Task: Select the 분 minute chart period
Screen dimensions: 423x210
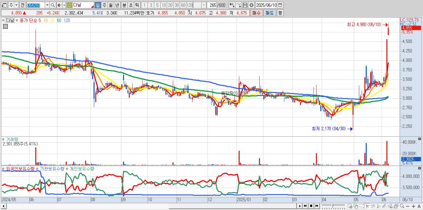Action: pyautogui.click(x=124, y=5)
